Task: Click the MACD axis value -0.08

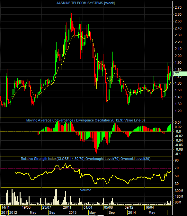Action: click(x=179, y=149)
